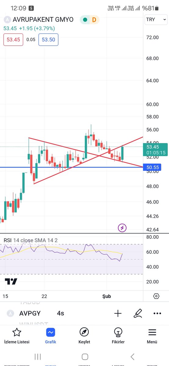
Task: Tap the AVRUPAKENT GMYO symbol title
Action: 43,20
